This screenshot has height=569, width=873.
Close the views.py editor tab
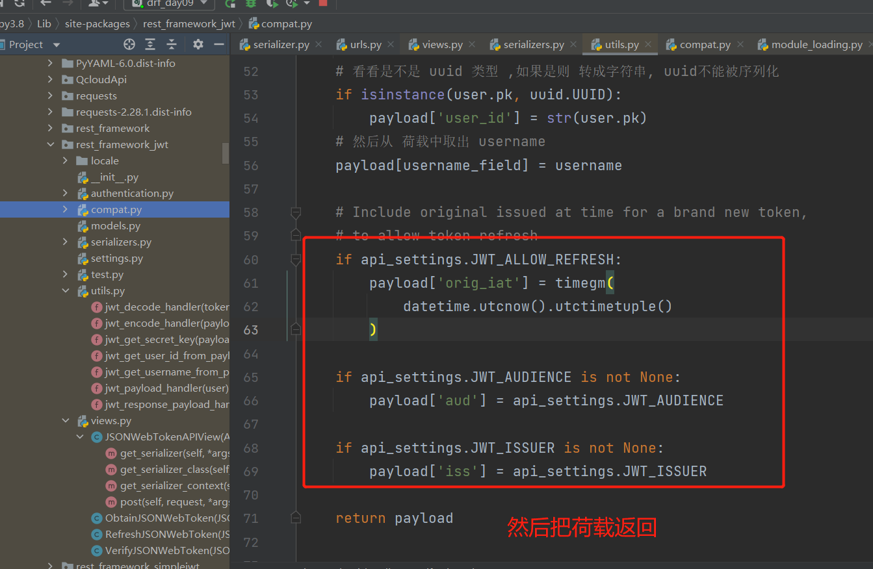tap(472, 45)
